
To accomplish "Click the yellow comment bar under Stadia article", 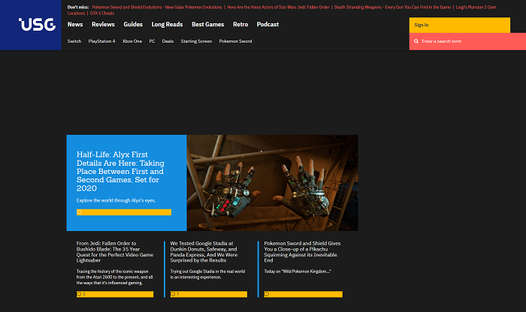I will 209,294.
